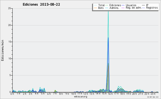The width and height of the screenshot is (161, 99).
Task: Click the "6 h" x-axis label
Action: [49, 94]
